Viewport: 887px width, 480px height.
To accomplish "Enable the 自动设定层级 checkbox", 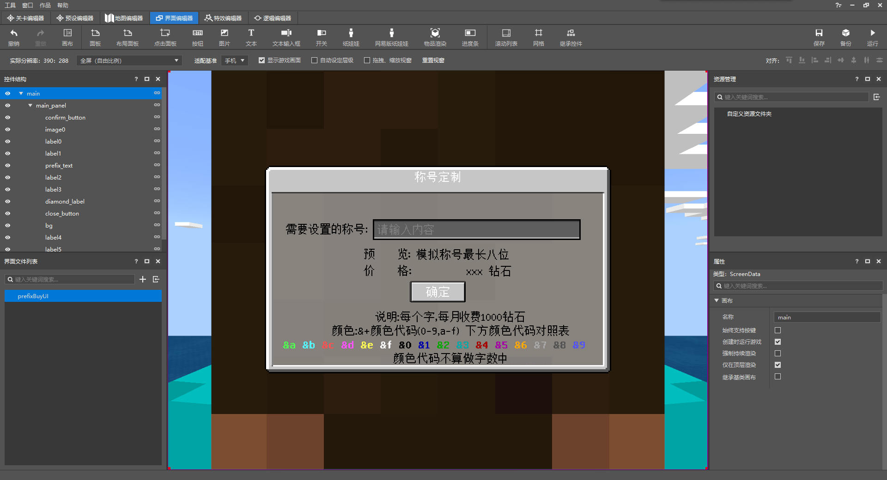I will 315,60.
